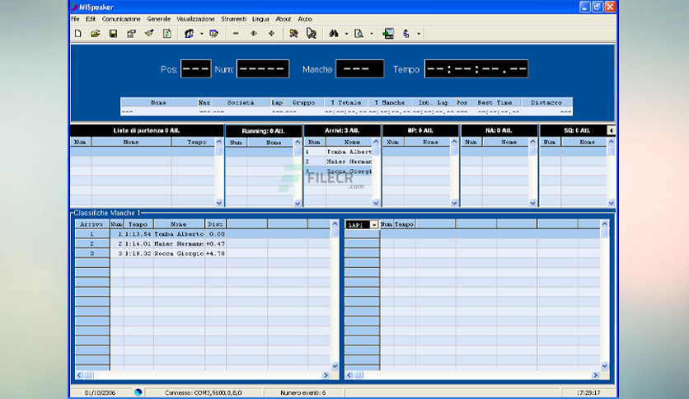Click Numero eventi: 6 in status bar
Viewport: 689px width, 399px height.
click(x=303, y=393)
